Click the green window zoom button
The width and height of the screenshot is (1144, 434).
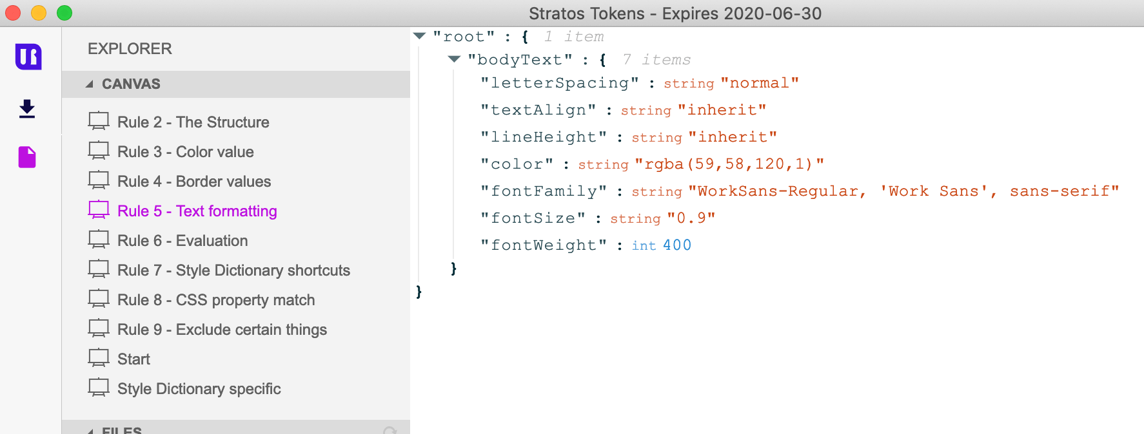pyautogui.click(x=64, y=13)
